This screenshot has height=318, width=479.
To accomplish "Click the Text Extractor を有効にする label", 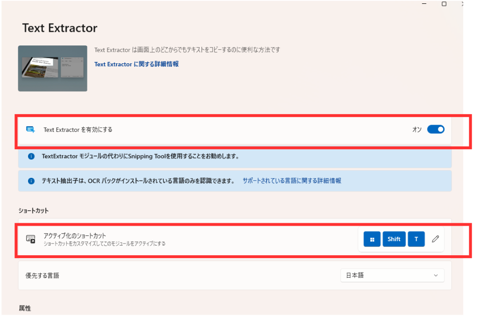I will [x=78, y=130].
